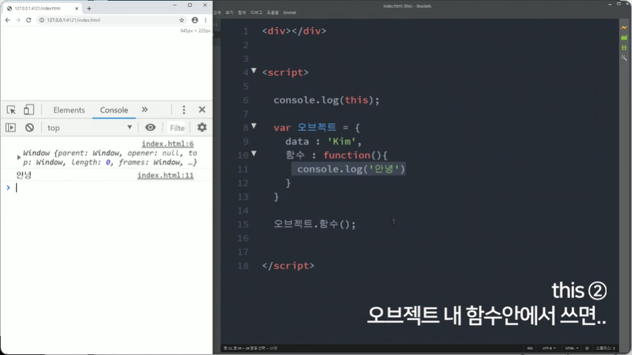
Task: Click the 스페이스 indentation setting
Action: [605, 348]
